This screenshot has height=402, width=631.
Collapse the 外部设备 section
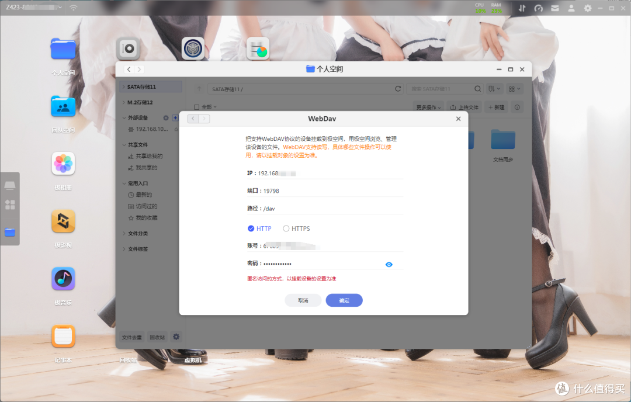tap(124, 118)
